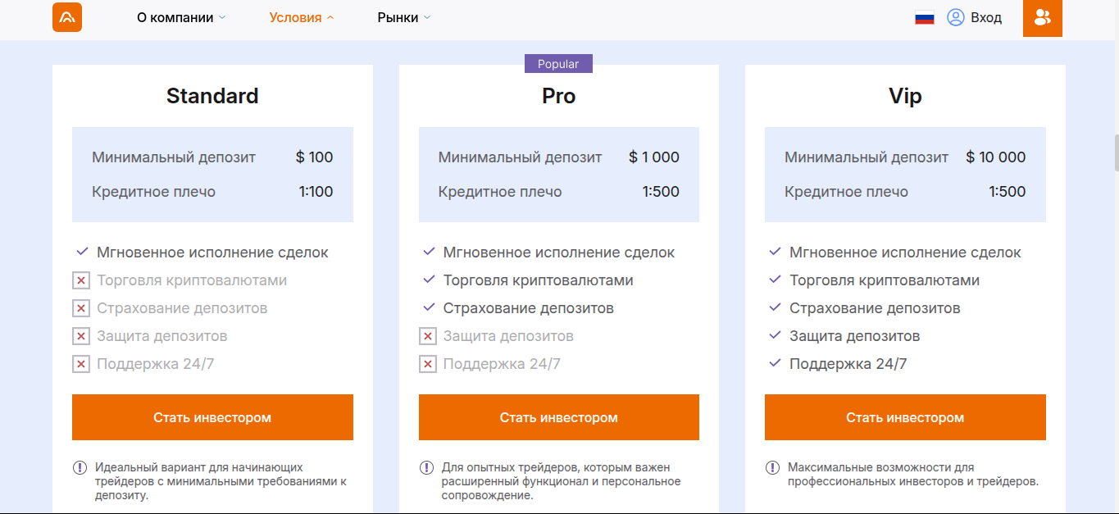1119x514 pixels.
Task: Click the orange users icon button
Action: [1042, 17]
